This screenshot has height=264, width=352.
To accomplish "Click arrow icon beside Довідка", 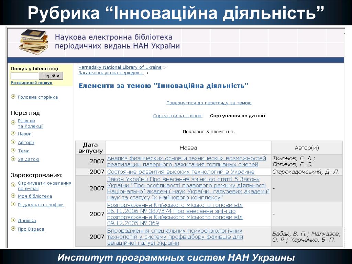I will (x=13, y=220).
